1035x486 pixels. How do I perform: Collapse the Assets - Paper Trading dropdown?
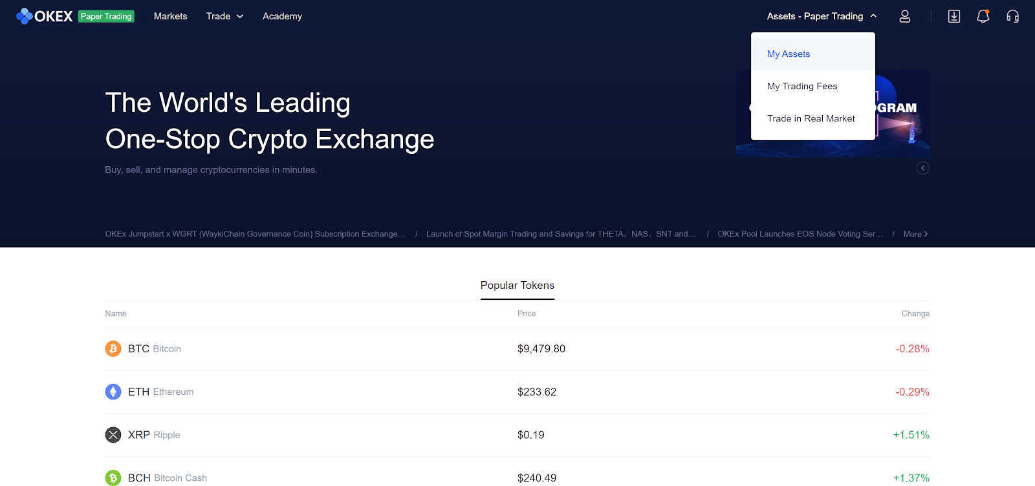[x=822, y=16]
